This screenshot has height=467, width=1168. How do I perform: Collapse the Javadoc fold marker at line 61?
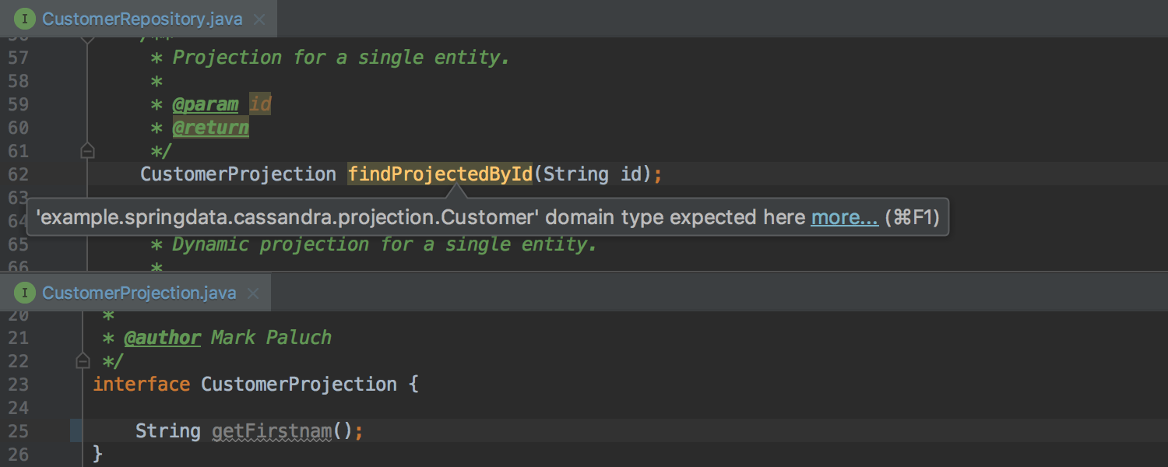click(87, 150)
